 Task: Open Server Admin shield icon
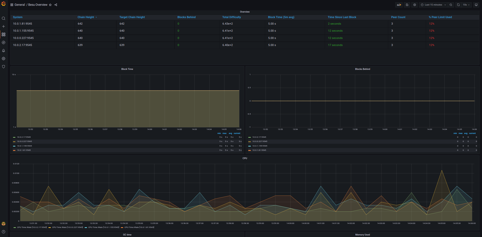4,67
